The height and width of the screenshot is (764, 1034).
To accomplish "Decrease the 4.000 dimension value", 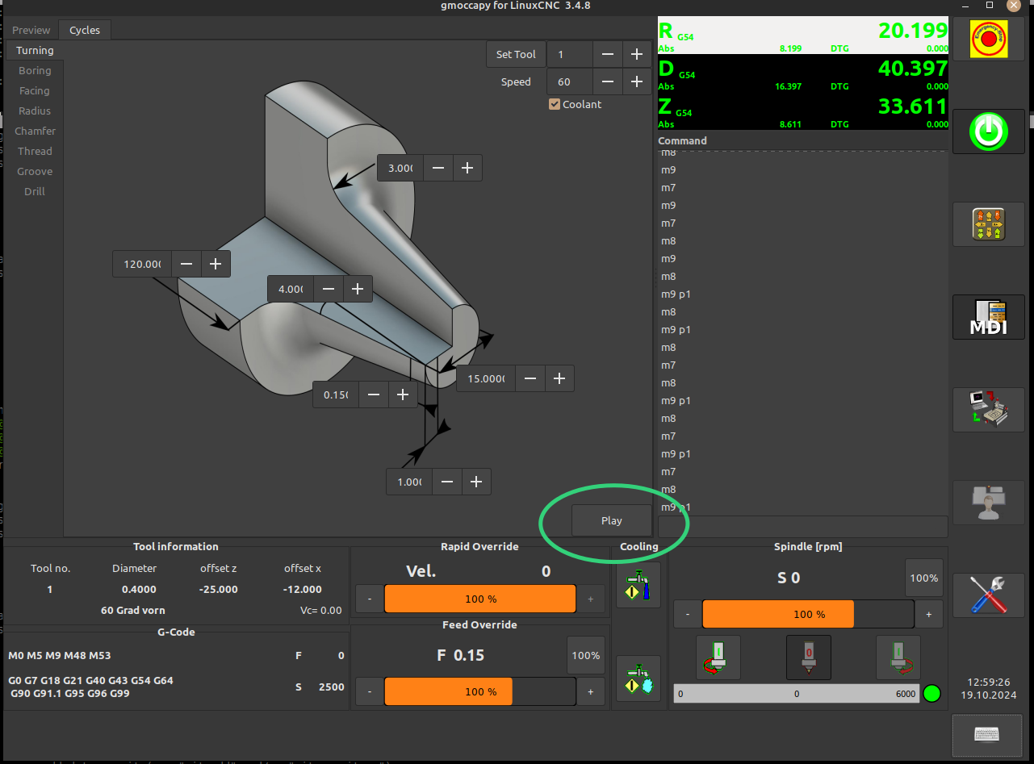I will [329, 289].
